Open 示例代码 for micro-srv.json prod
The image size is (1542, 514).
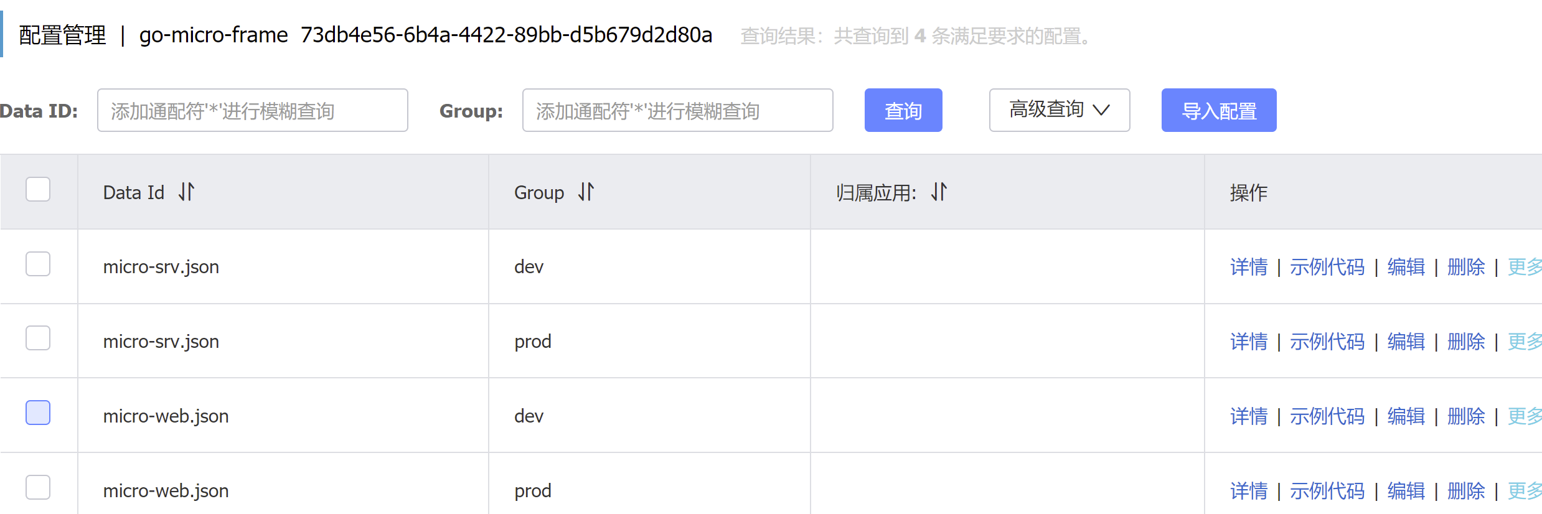1327,342
